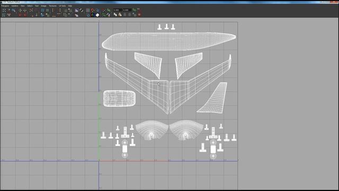The height and width of the screenshot is (191, 339).
Task: Open the Textures menu
Action: click(52, 6)
